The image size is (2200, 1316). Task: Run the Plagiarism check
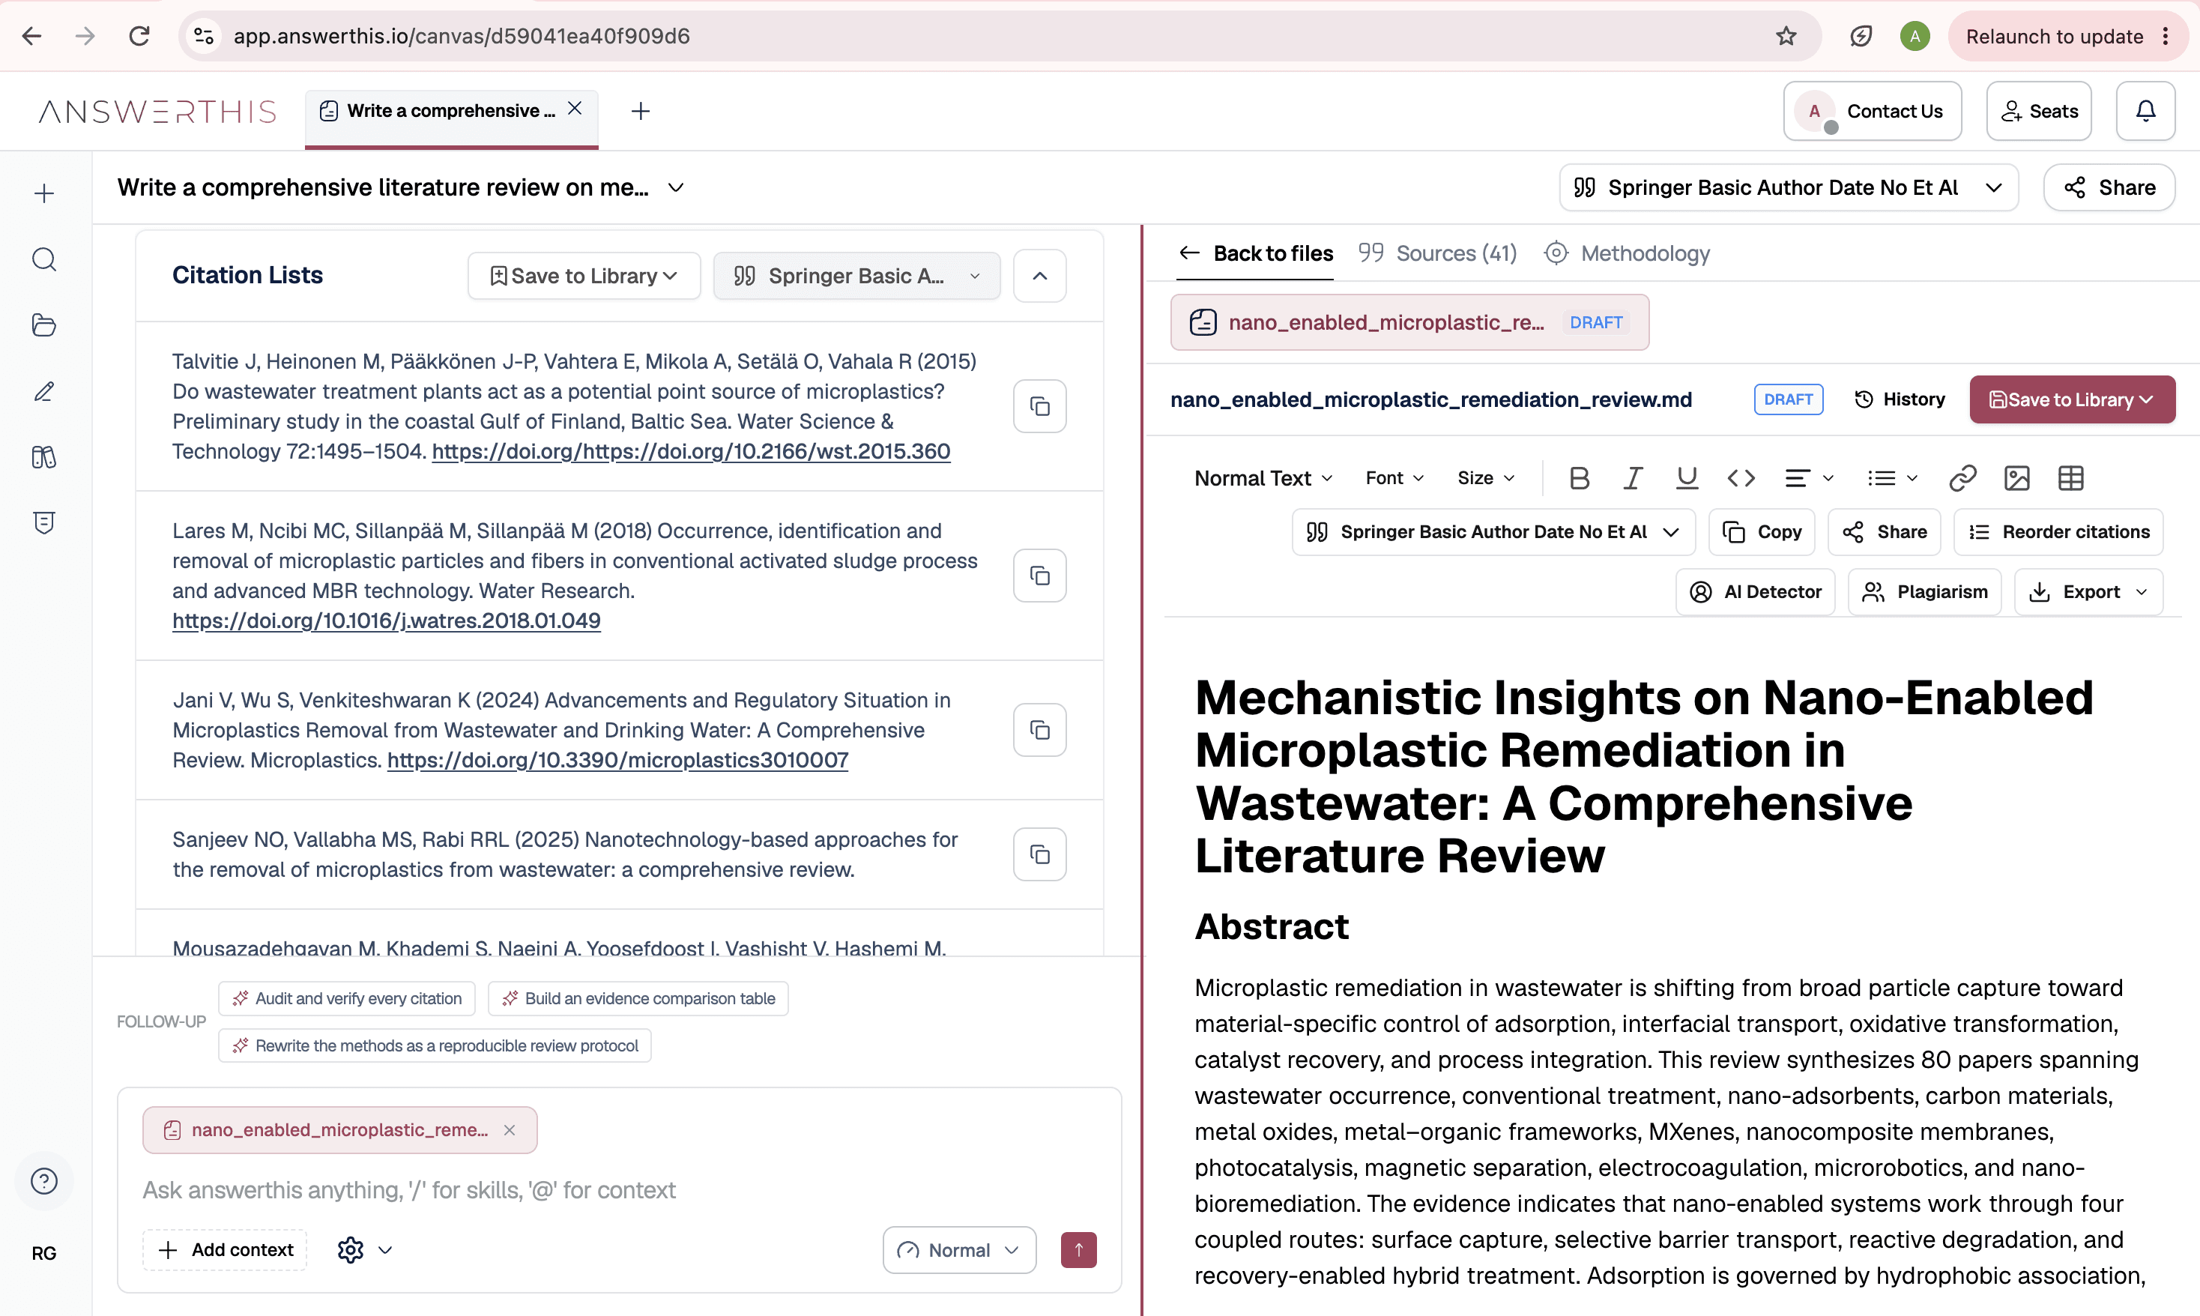1924,591
